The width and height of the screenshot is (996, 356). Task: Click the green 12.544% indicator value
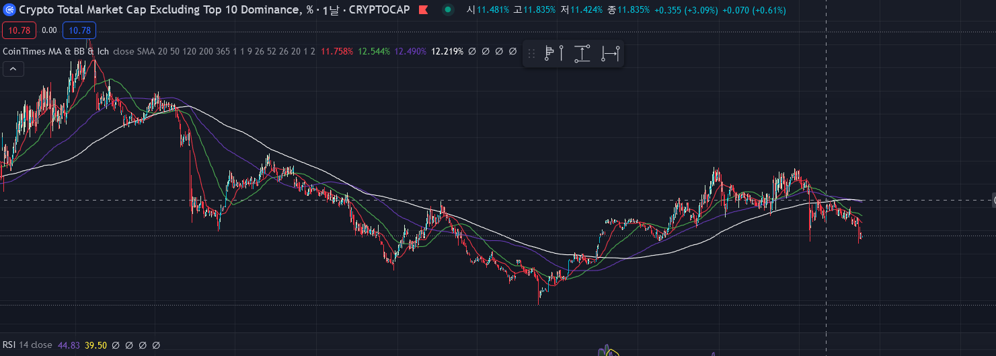pos(374,51)
